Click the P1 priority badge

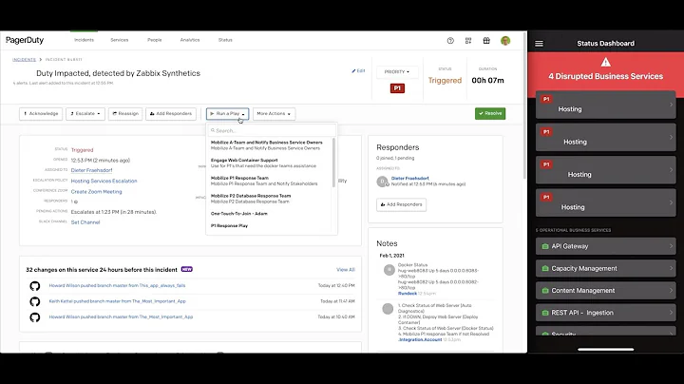(397, 88)
